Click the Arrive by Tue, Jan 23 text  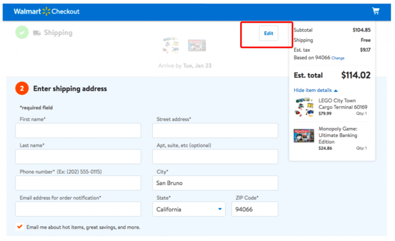(185, 65)
